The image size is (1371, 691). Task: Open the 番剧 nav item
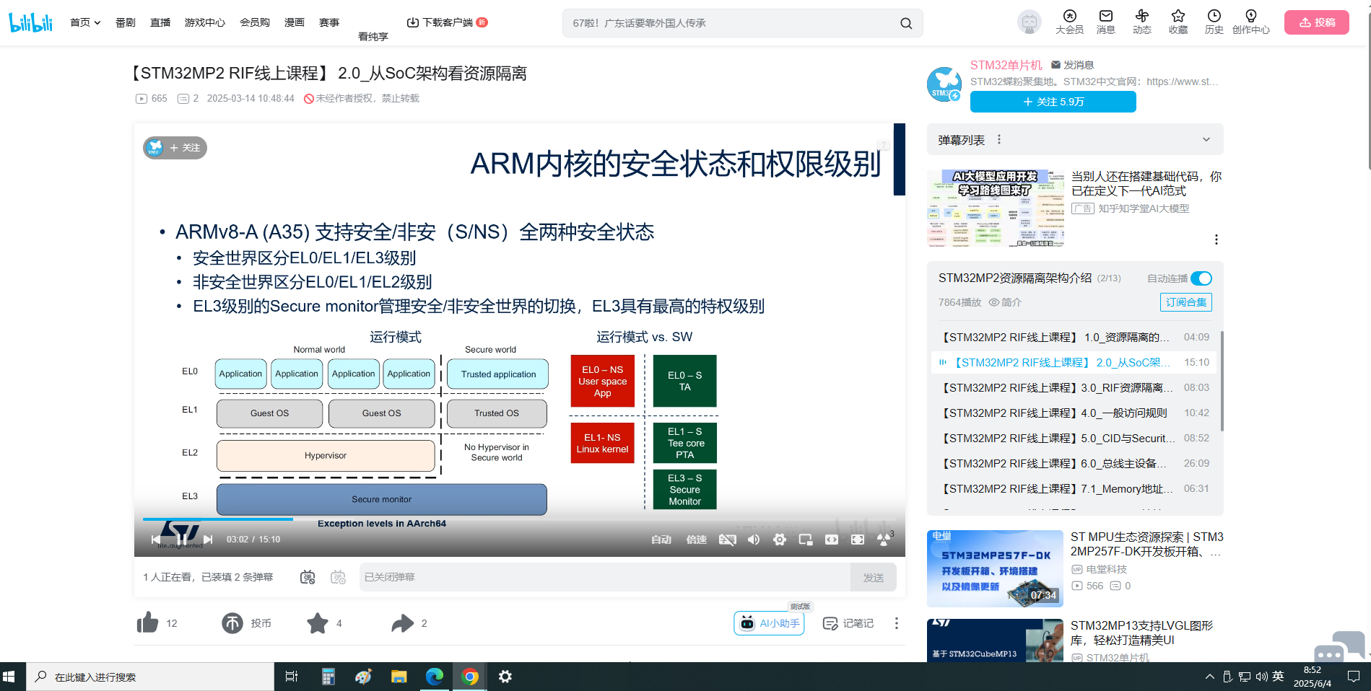[126, 22]
